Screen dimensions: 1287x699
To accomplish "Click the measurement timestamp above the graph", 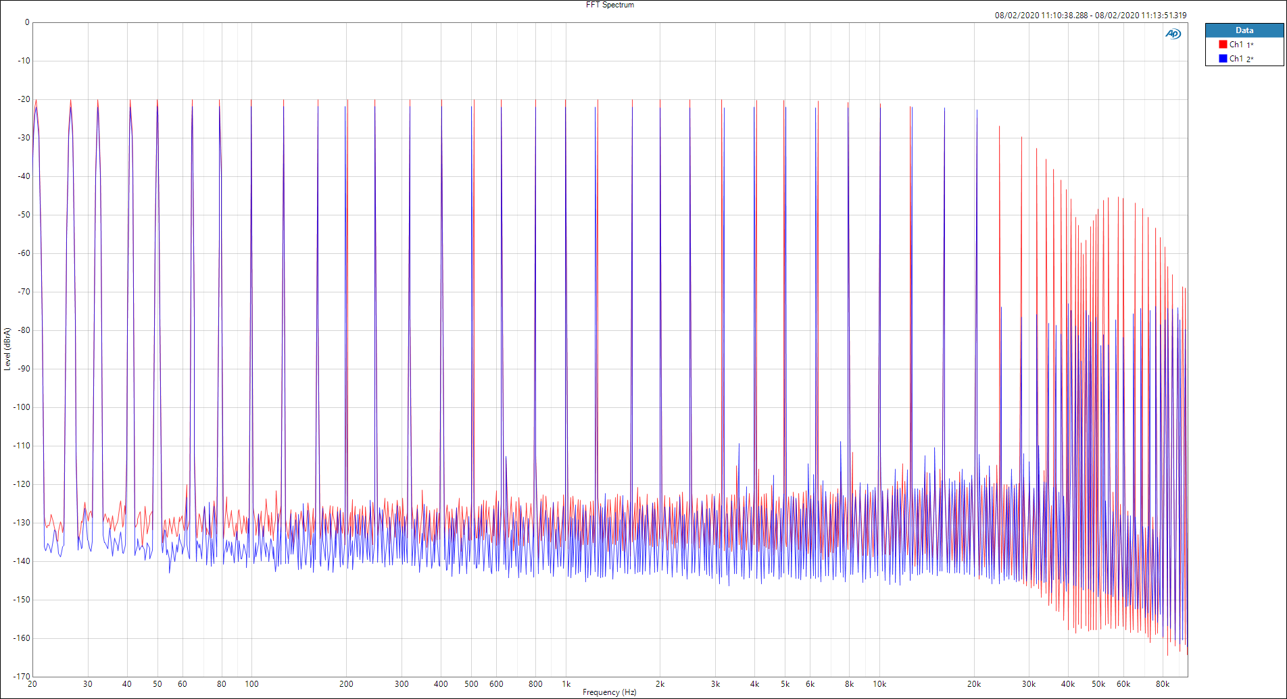I will click(1090, 15).
